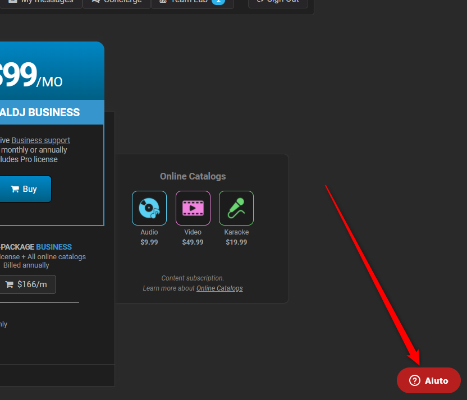The width and height of the screenshot is (467, 400).
Task: Click the "Karaoke" catalog label
Action: [x=236, y=232]
